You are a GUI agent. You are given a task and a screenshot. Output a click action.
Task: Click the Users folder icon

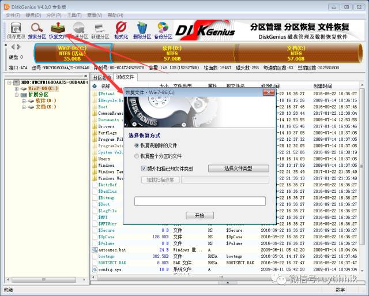point(95,159)
